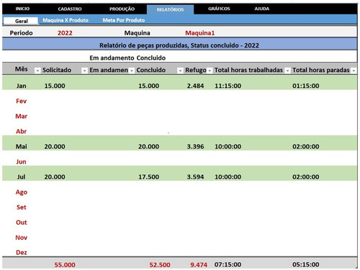Select the Out month label
This screenshot has width=360, height=270.
coord(21,222)
